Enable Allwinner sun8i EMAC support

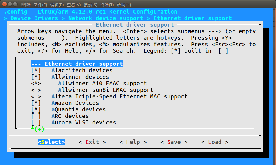[x=36, y=90]
